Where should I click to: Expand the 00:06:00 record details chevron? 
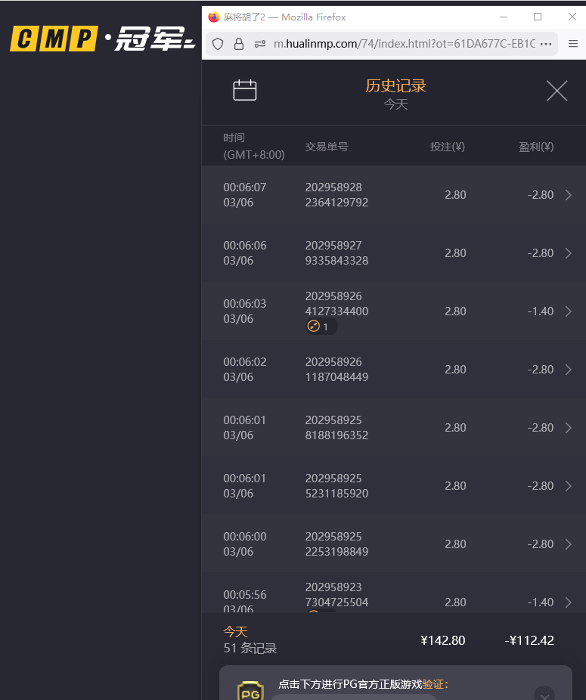pos(569,544)
